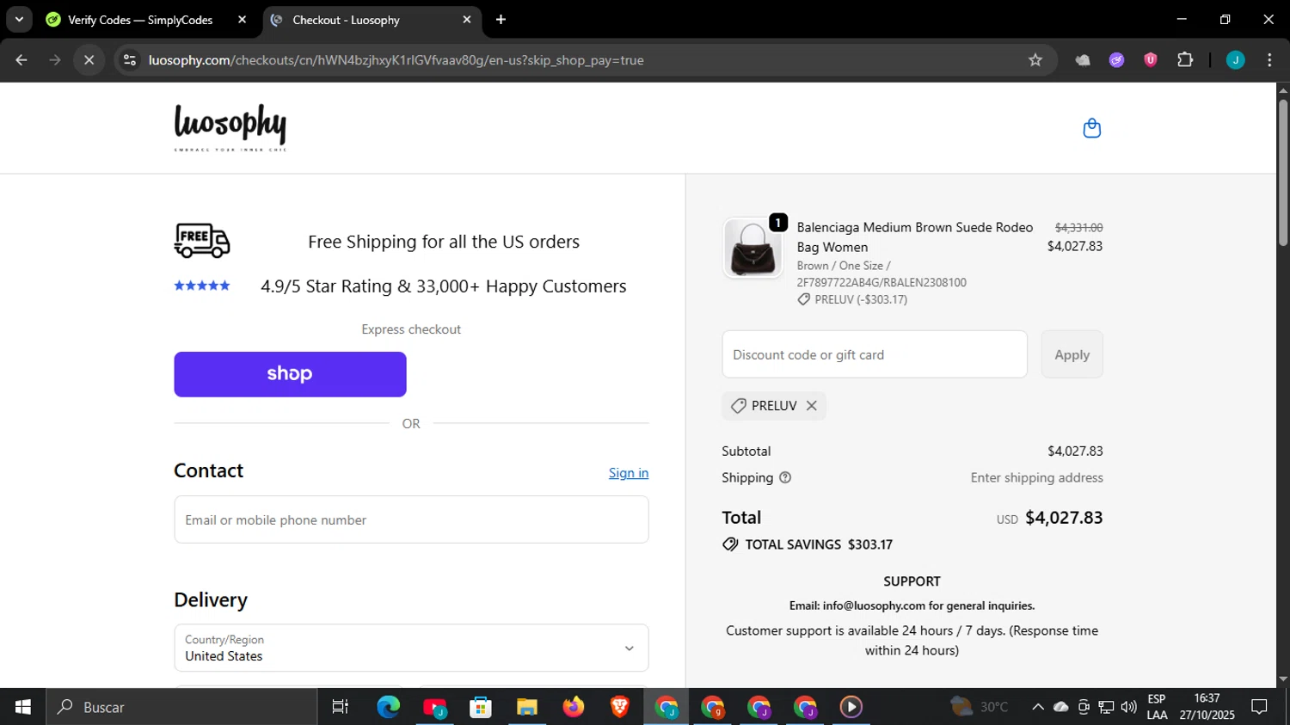Open the Country/Region dropdown
Image resolution: width=1290 pixels, height=725 pixels.
point(411,648)
